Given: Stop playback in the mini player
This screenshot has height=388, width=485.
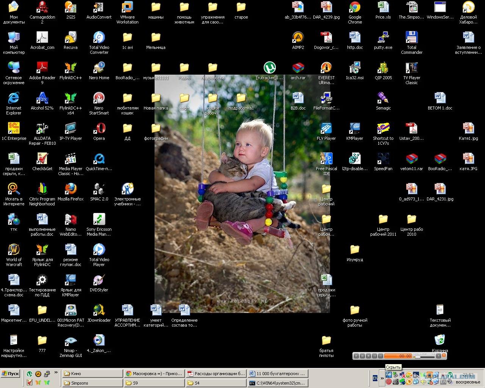Looking at the screenshot, I should 368,356.
